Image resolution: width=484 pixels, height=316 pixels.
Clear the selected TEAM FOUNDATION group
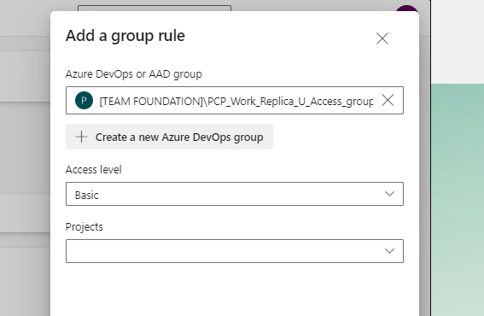[388, 100]
